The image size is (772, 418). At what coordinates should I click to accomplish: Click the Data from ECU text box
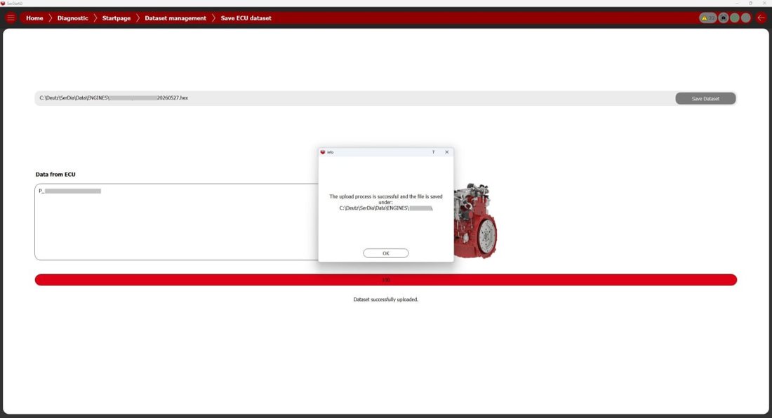[x=176, y=222]
